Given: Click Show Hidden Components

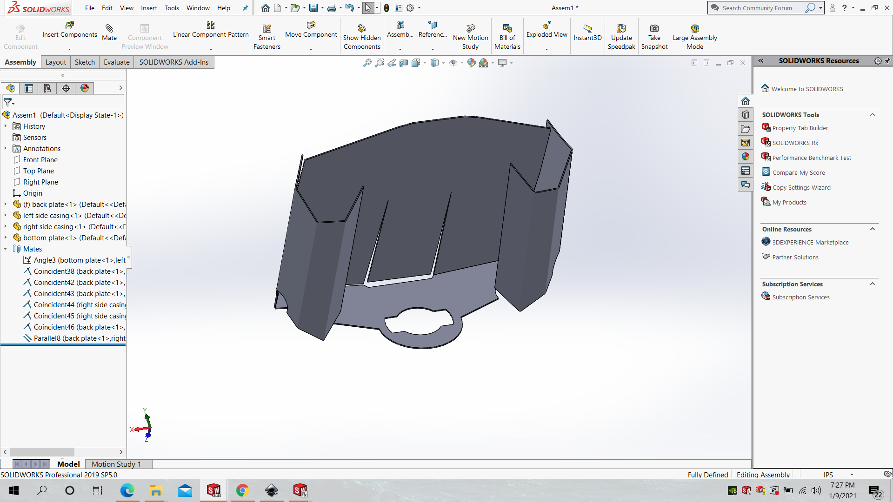Looking at the screenshot, I should (x=362, y=37).
